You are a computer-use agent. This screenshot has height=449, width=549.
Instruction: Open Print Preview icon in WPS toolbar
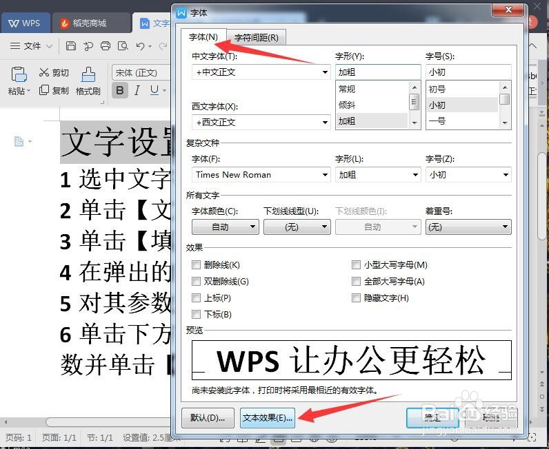123,46
